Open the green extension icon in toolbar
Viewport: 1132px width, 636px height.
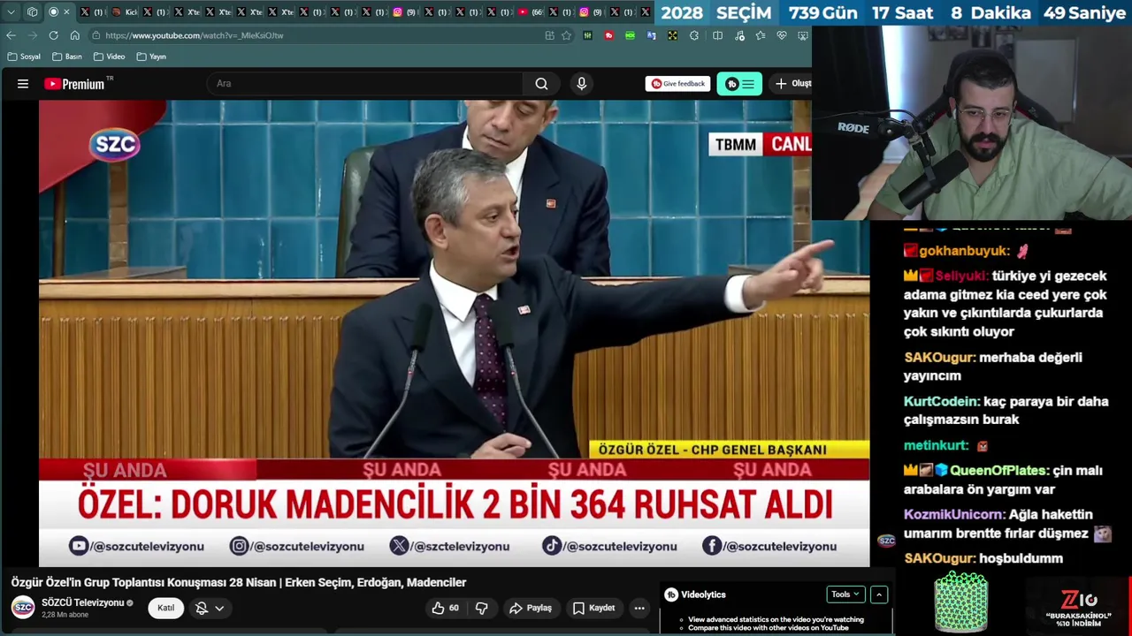(x=630, y=35)
